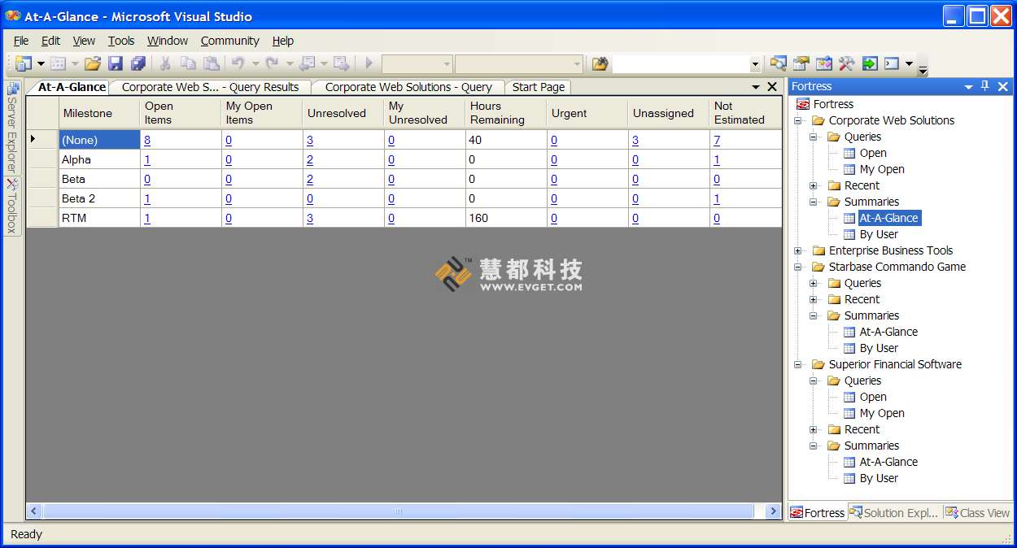Click the Toolbox hammer-and-wrench toolbar icon

coord(847,63)
